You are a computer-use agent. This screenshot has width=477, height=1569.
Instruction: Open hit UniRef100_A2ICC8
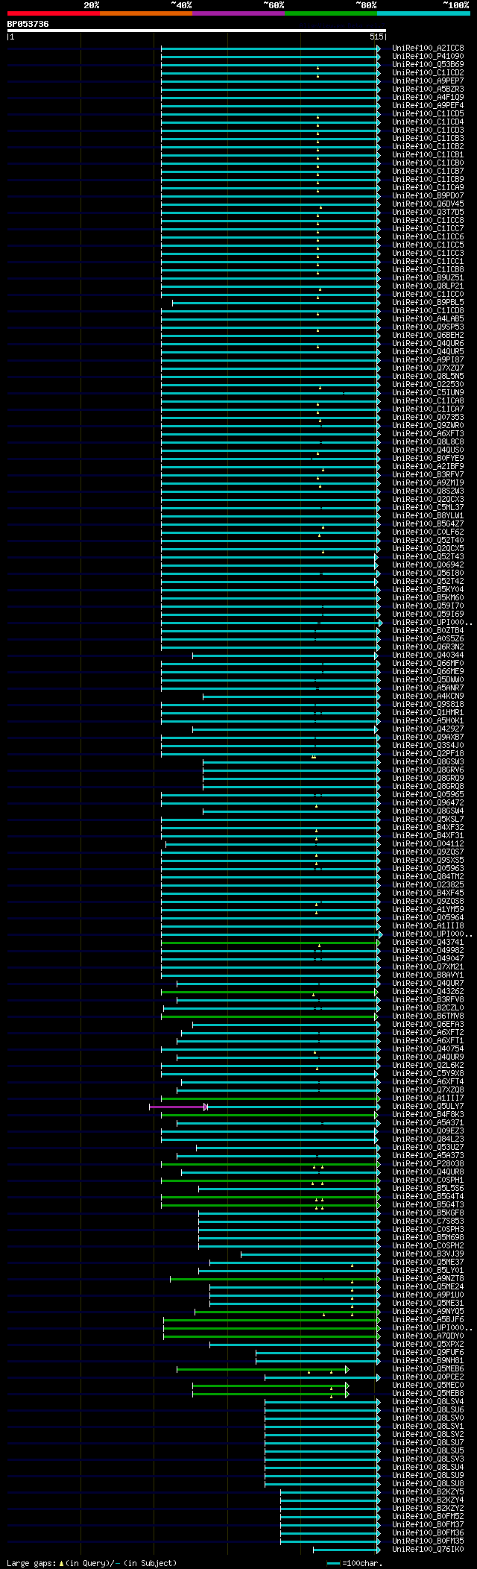(428, 48)
